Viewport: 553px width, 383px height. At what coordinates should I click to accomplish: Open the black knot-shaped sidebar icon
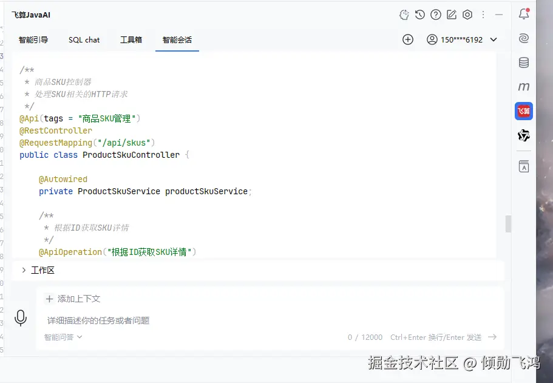524,135
